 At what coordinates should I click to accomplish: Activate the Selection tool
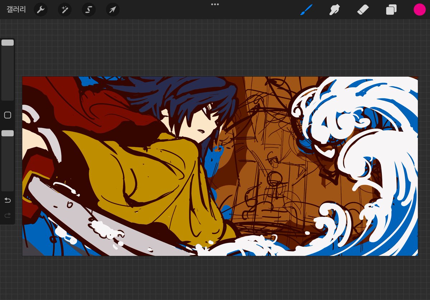coord(89,10)
